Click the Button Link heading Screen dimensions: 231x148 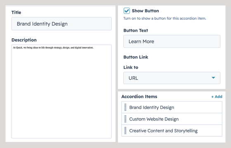136,57
